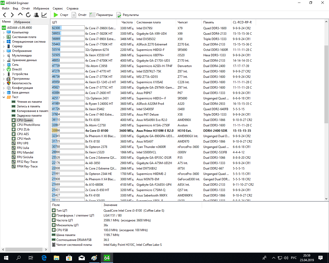Select the CPU PhotoWorxx benchmark

29,125
